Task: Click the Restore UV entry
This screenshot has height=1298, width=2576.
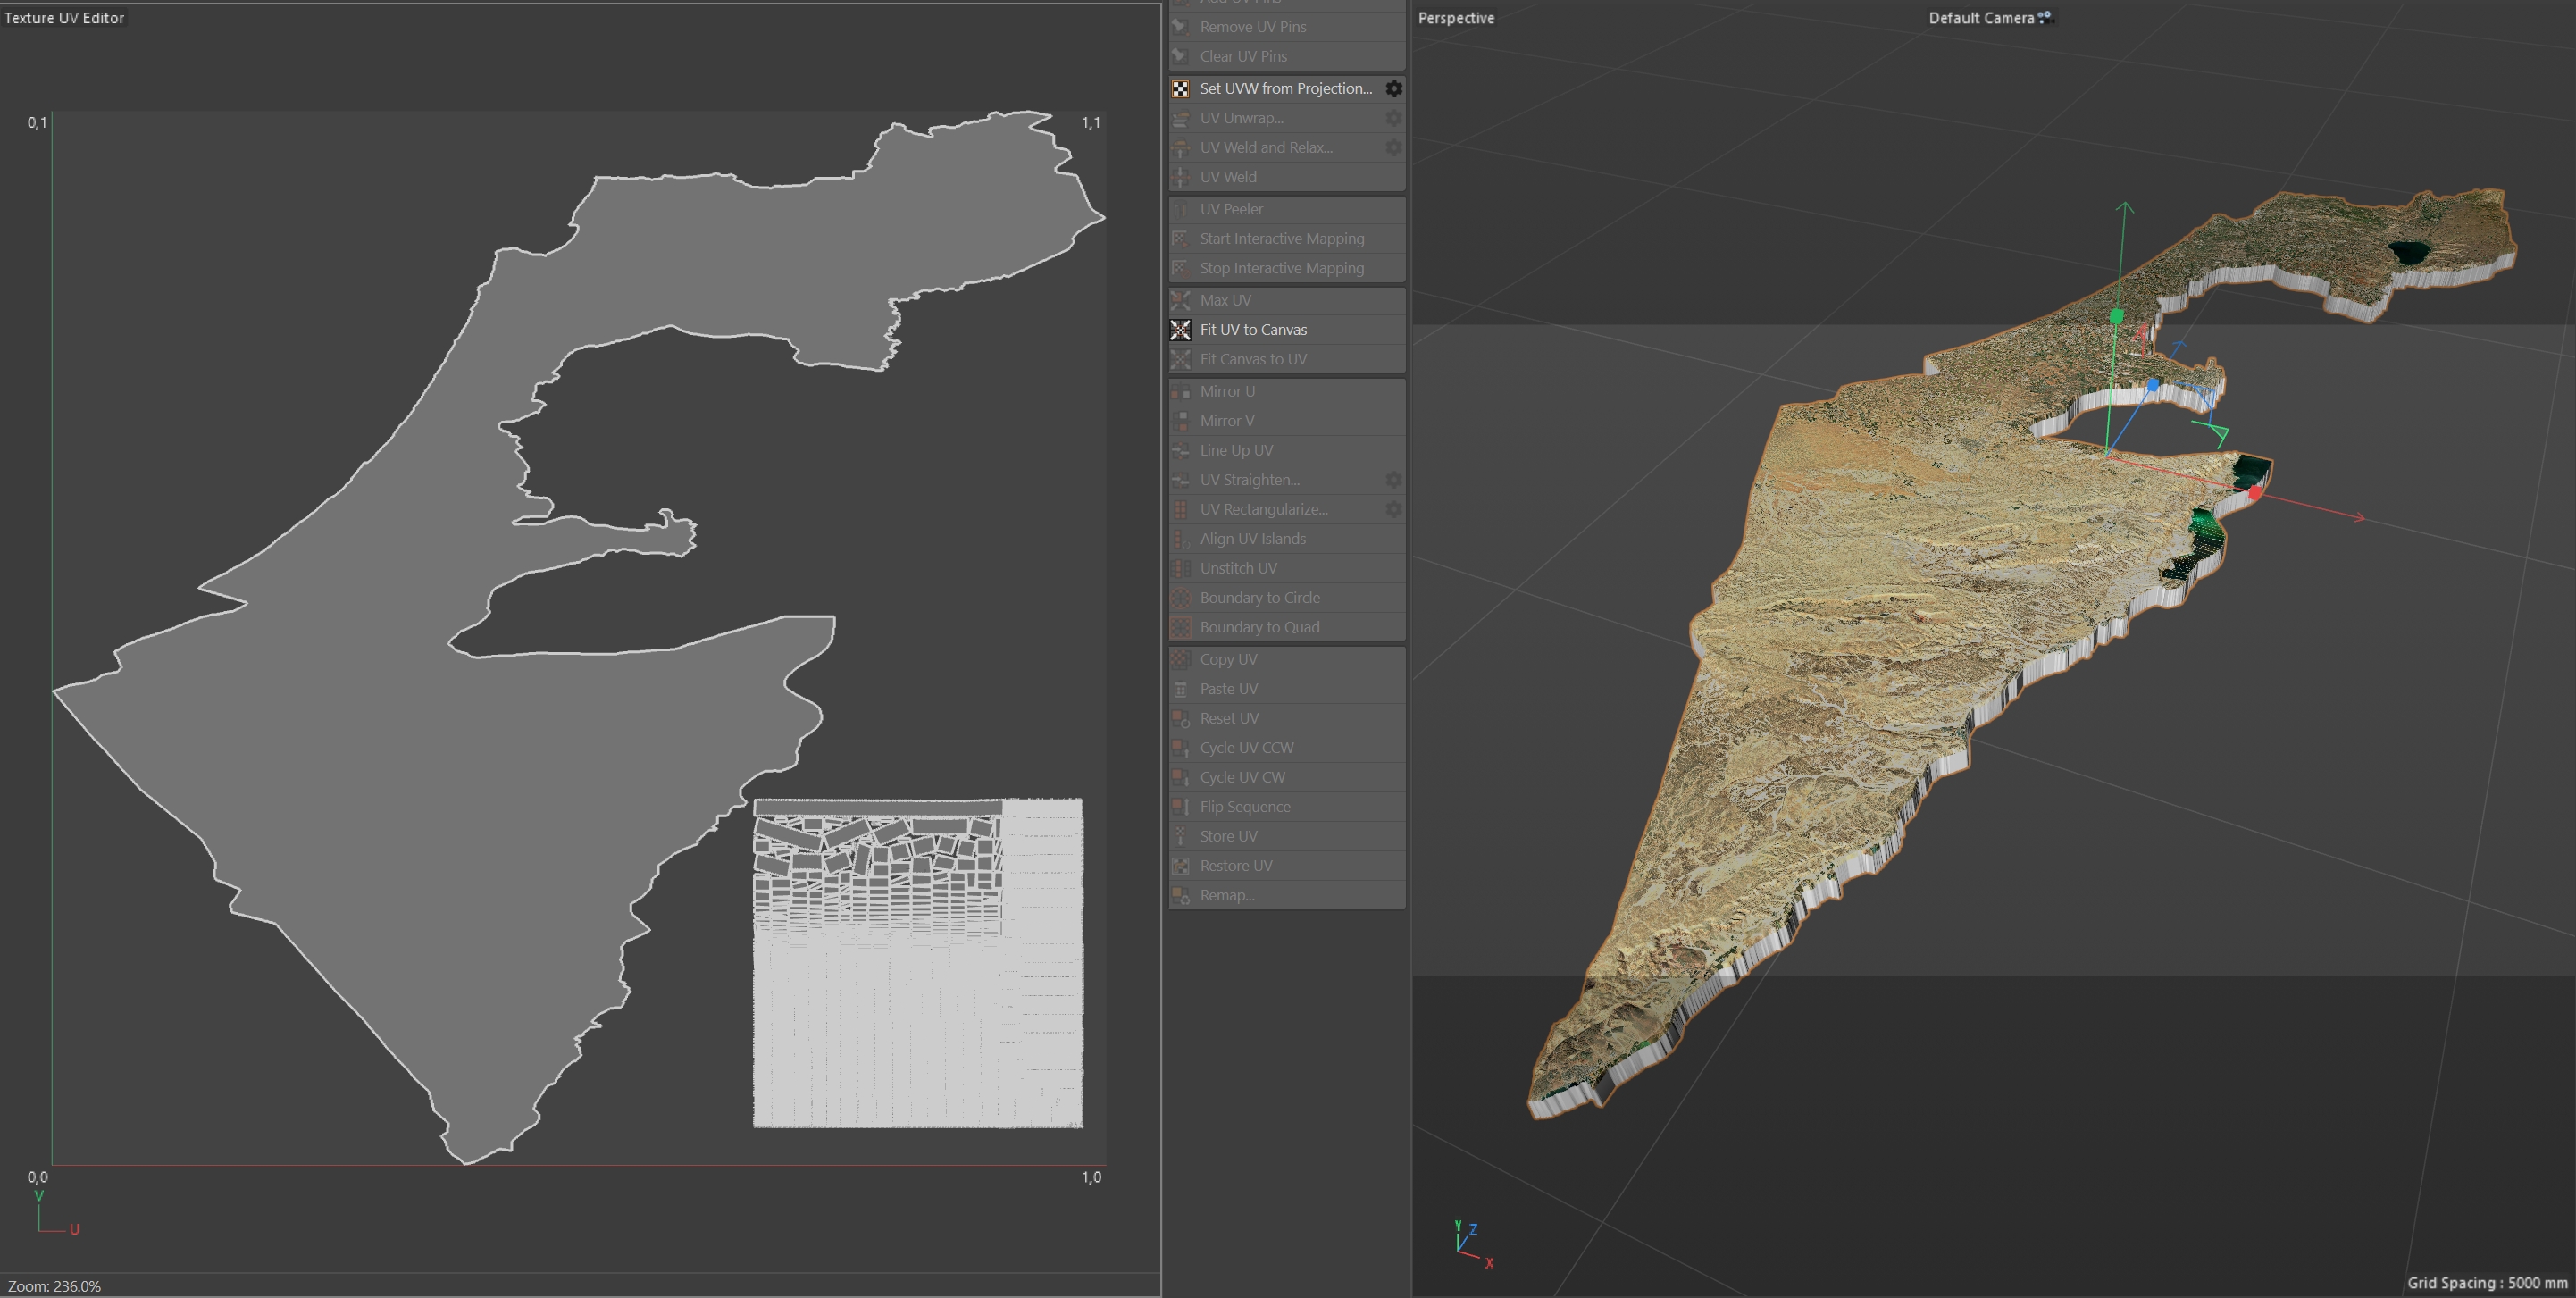Action: click(1236, 866)
